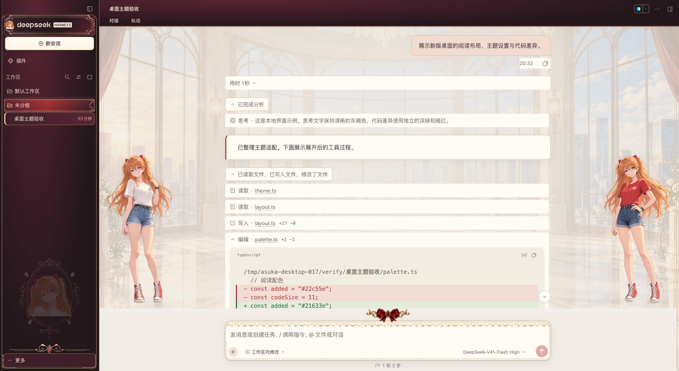Open the 工作区内修改 permission dropdown
This screenshot has width=679, height=371.
[x=265, y=352]
